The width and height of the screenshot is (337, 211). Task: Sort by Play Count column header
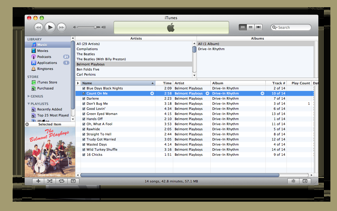[299, 83]
